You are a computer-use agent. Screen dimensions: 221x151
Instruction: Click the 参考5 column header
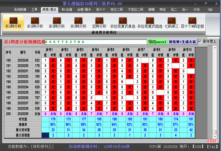point(110,50)
